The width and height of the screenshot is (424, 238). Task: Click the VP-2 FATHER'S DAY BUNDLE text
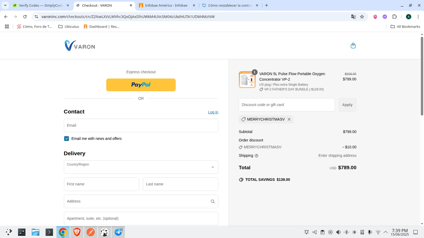tap(294, 89)
